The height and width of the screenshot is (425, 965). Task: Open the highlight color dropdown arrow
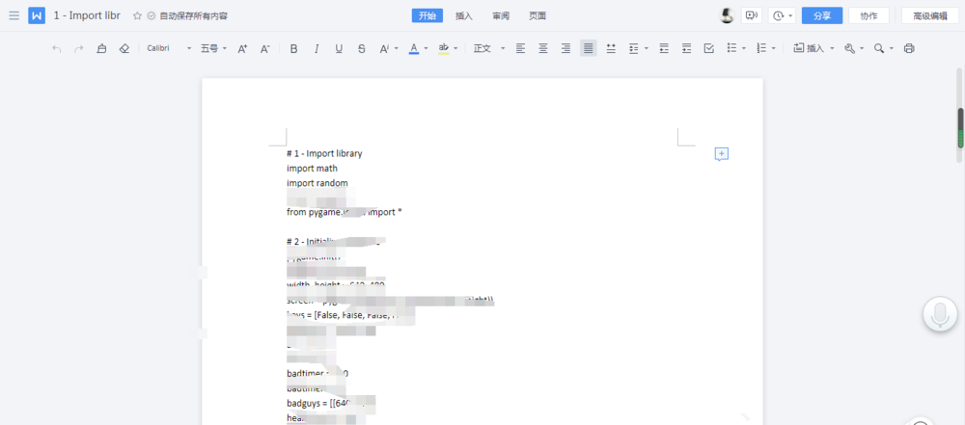(455, 48)
